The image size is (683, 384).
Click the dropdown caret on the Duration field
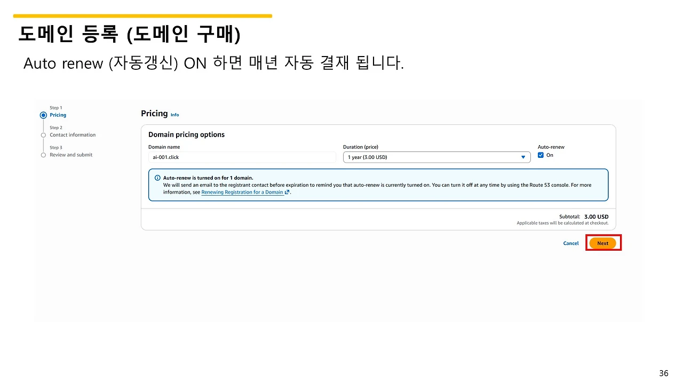[x=523, y=157]
